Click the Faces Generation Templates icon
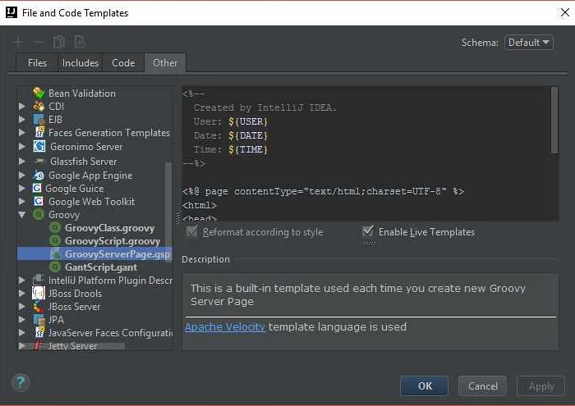Viewport: 575px width, 406px height. [x=39, y=132]
